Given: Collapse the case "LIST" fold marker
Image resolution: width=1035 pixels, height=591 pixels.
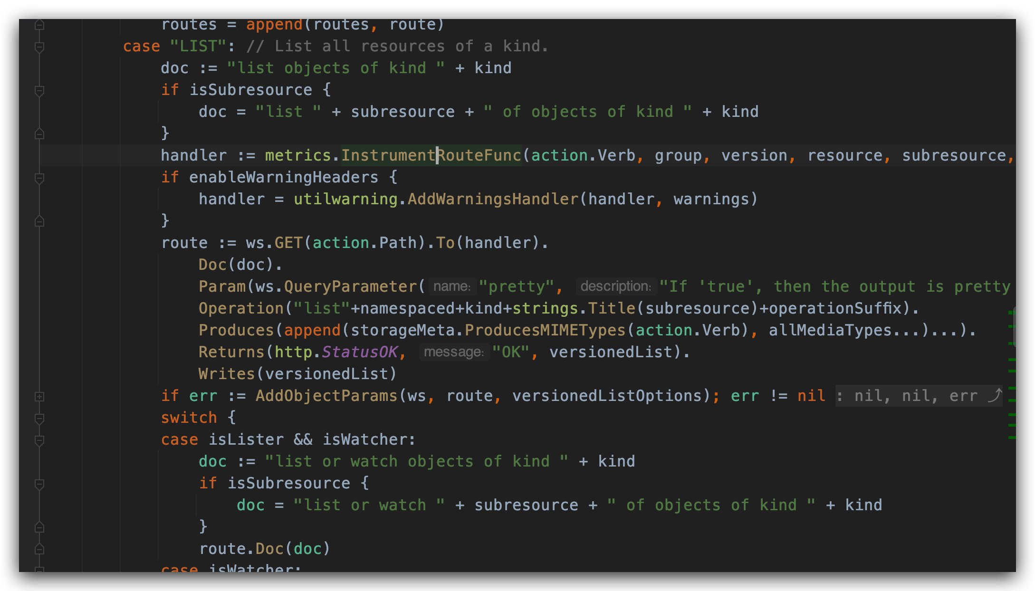Looking at the screenshot, I should pyautogui.click(x=39, y=47).
